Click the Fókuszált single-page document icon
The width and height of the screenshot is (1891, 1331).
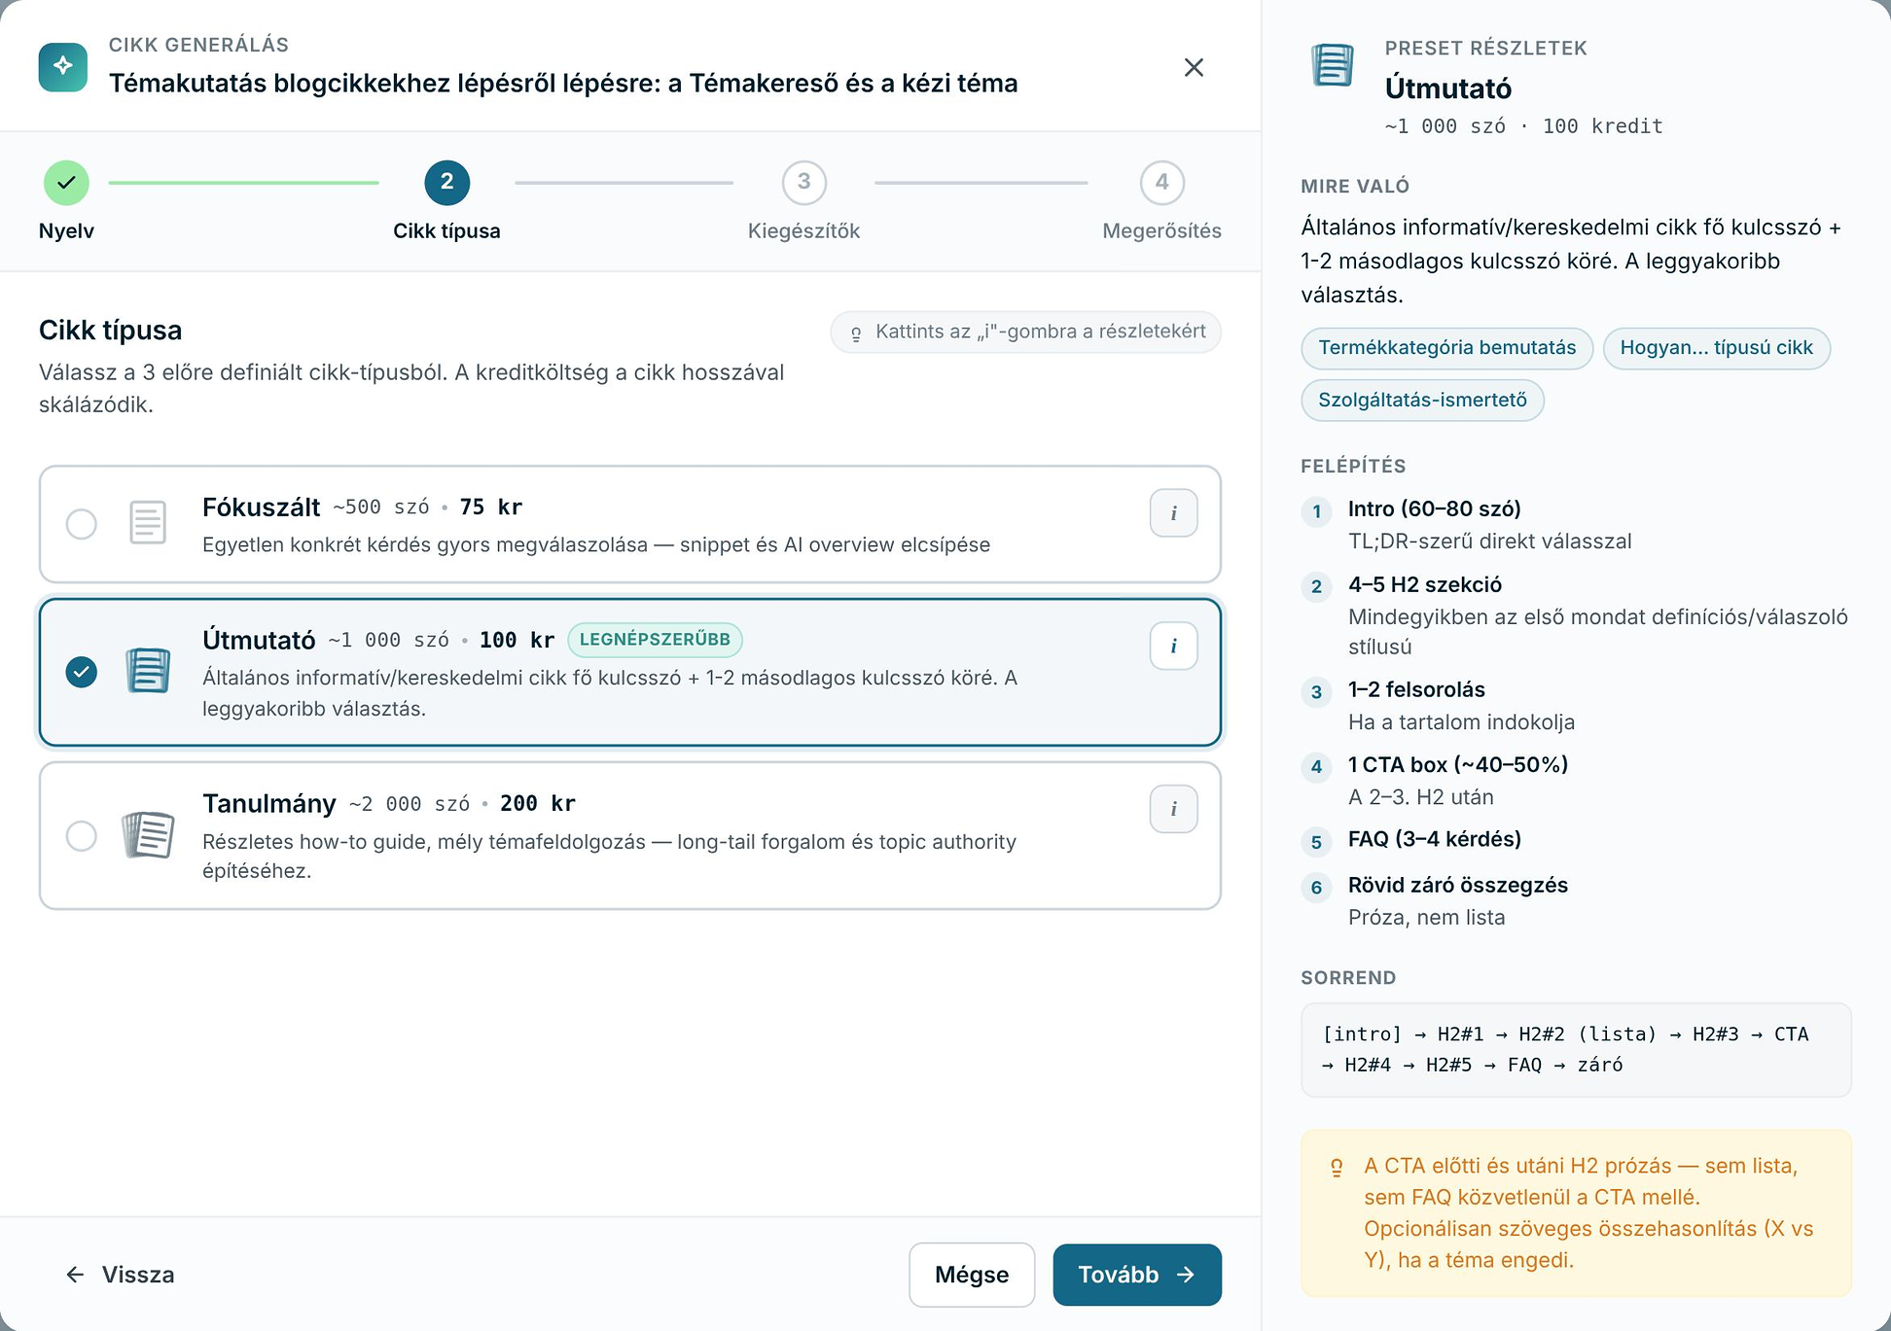(x=148, y=523)
